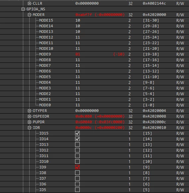Click the OTYPER address 0x42020004
This screenshot has width=189, height=193.
(154, 111)
